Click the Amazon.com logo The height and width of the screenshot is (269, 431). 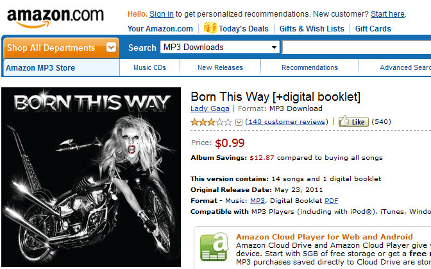pos(55,17)
